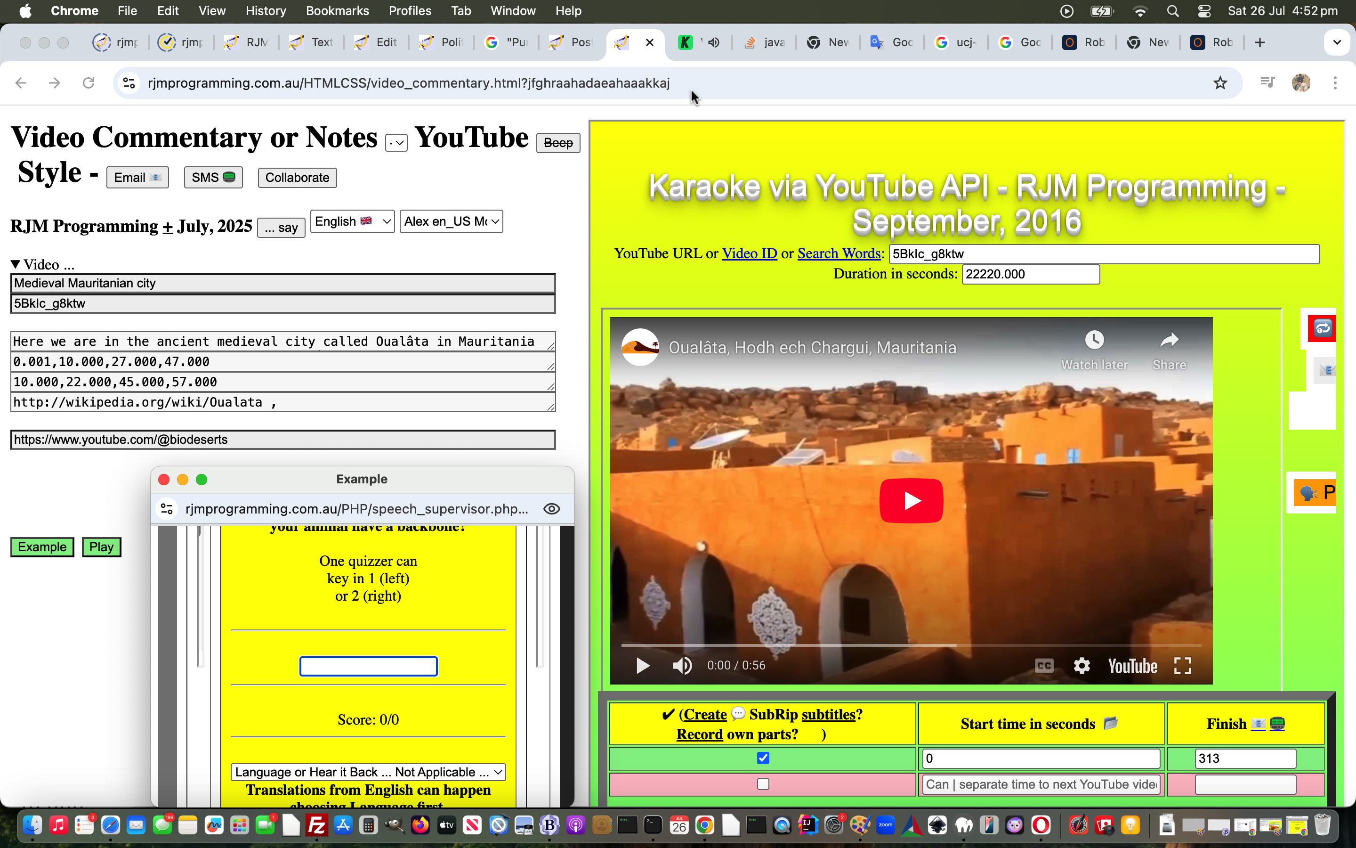
Task: Click the YouTube video progress bar
Action: [911, 645]
